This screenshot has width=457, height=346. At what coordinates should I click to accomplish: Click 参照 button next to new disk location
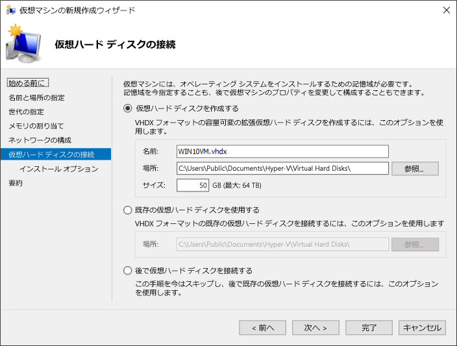click(x=415, y=169)
